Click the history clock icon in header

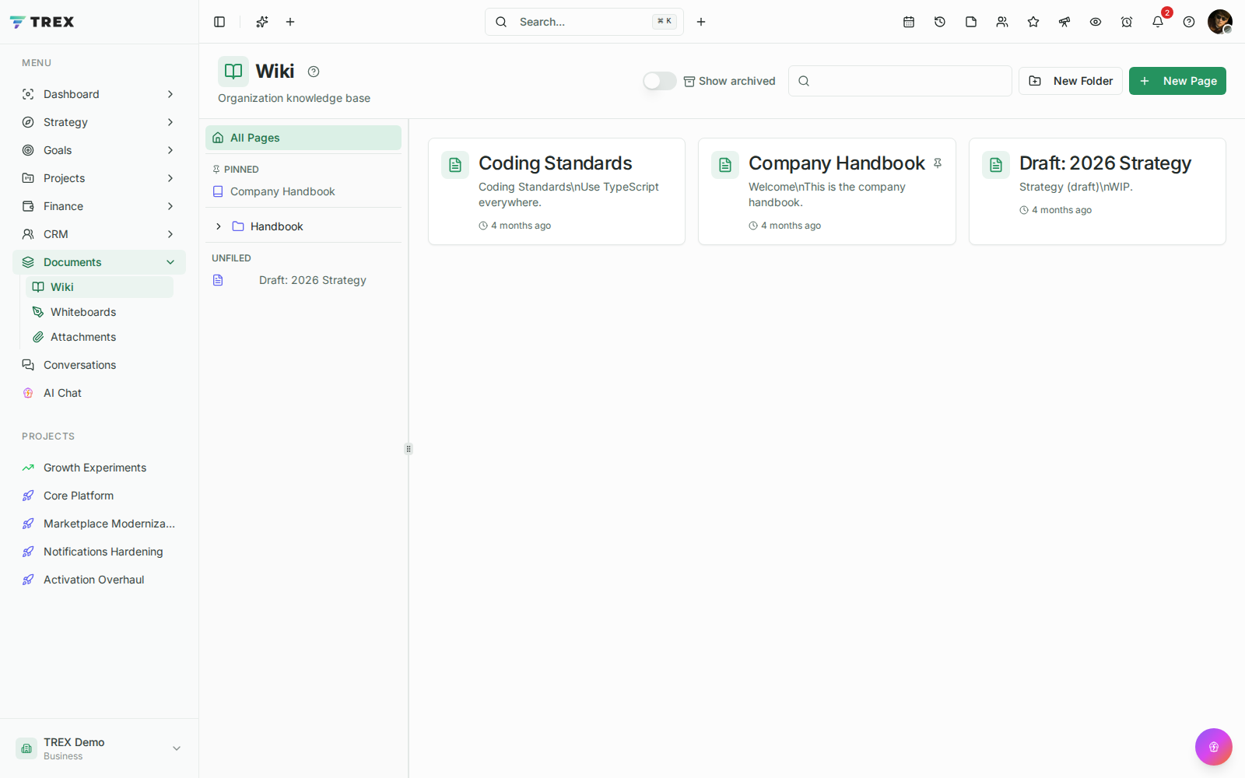940,22
